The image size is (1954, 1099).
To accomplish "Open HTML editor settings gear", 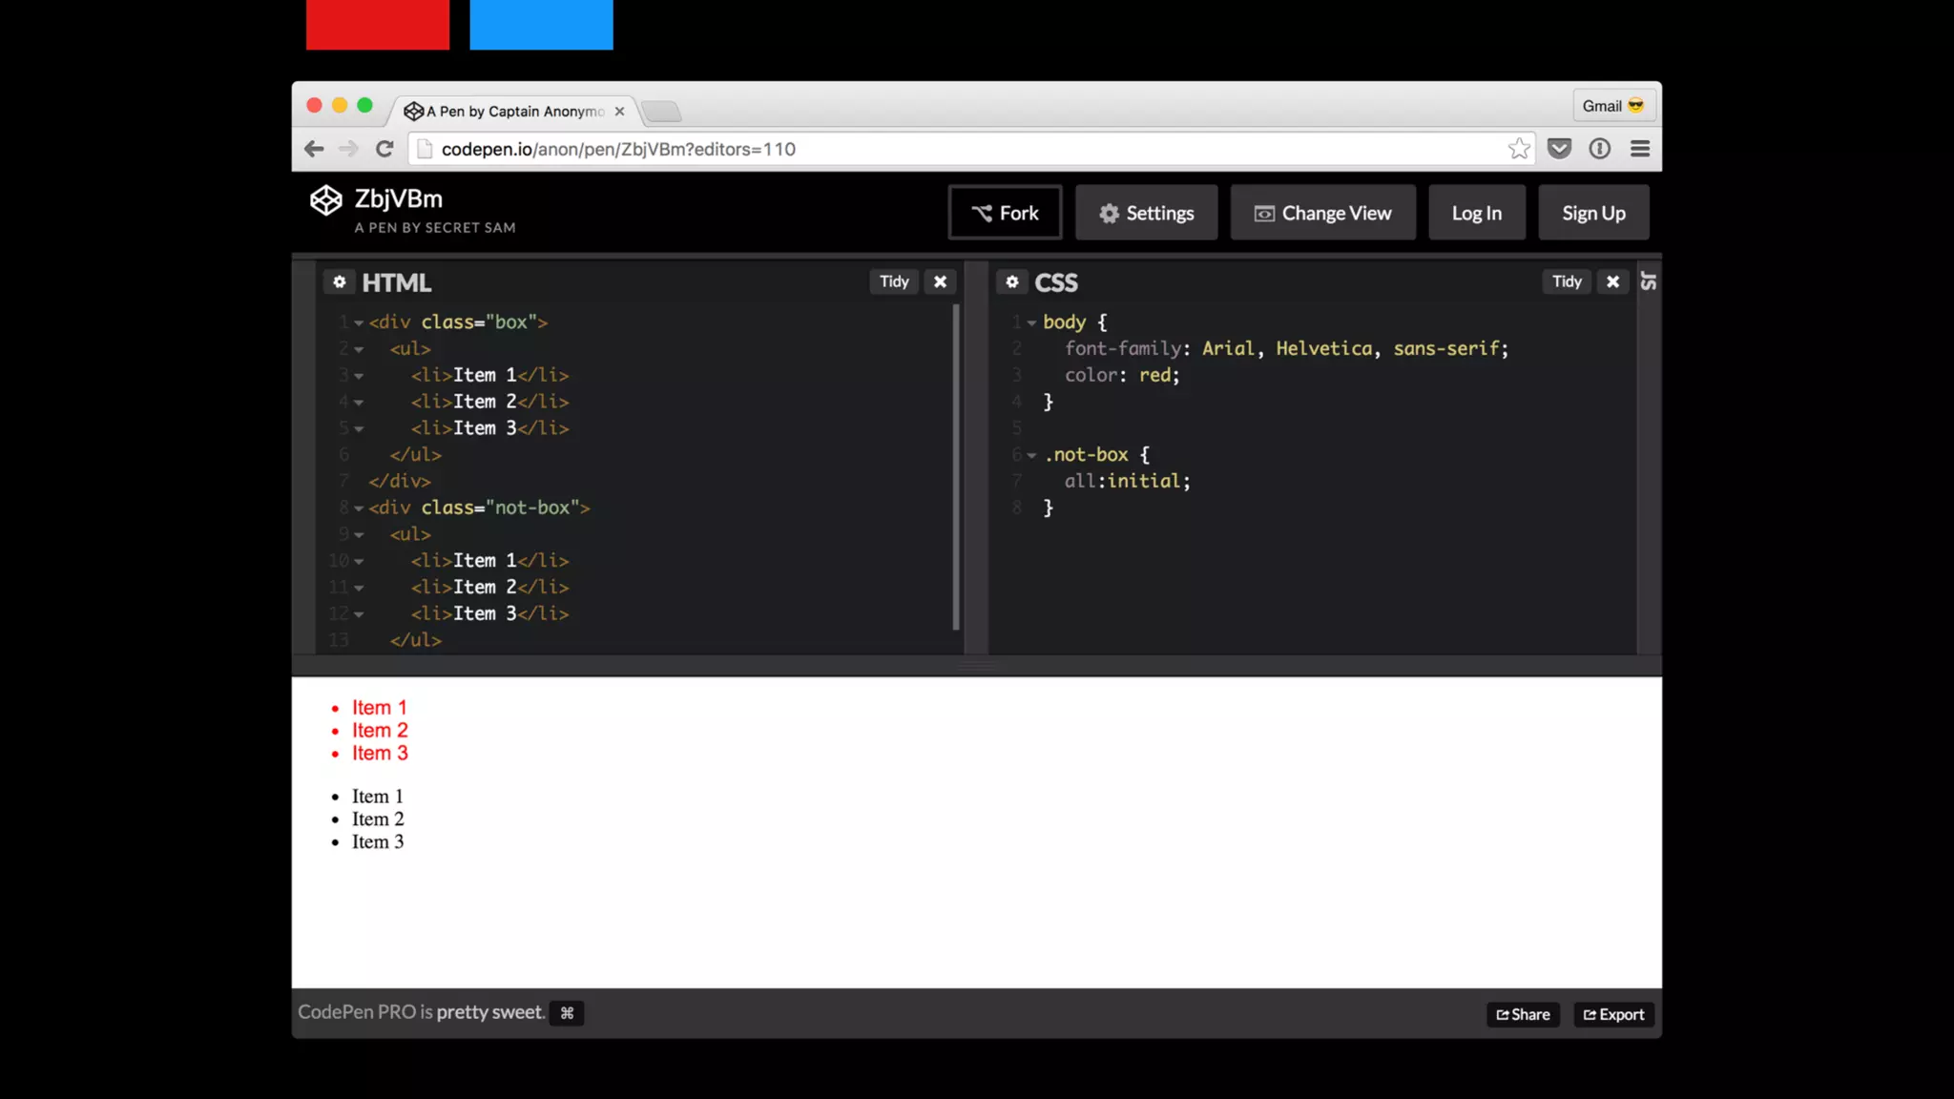I will click(x=339, y=282).
